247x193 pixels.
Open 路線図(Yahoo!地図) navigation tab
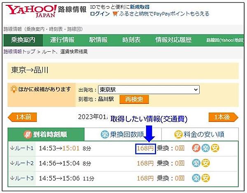pyautogui.click(x=225, y=40)
